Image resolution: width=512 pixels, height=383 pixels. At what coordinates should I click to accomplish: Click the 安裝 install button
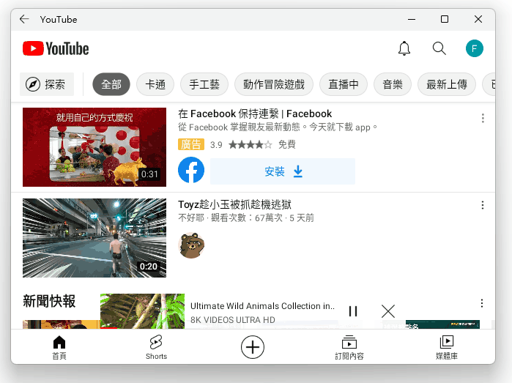click(283, 171)
